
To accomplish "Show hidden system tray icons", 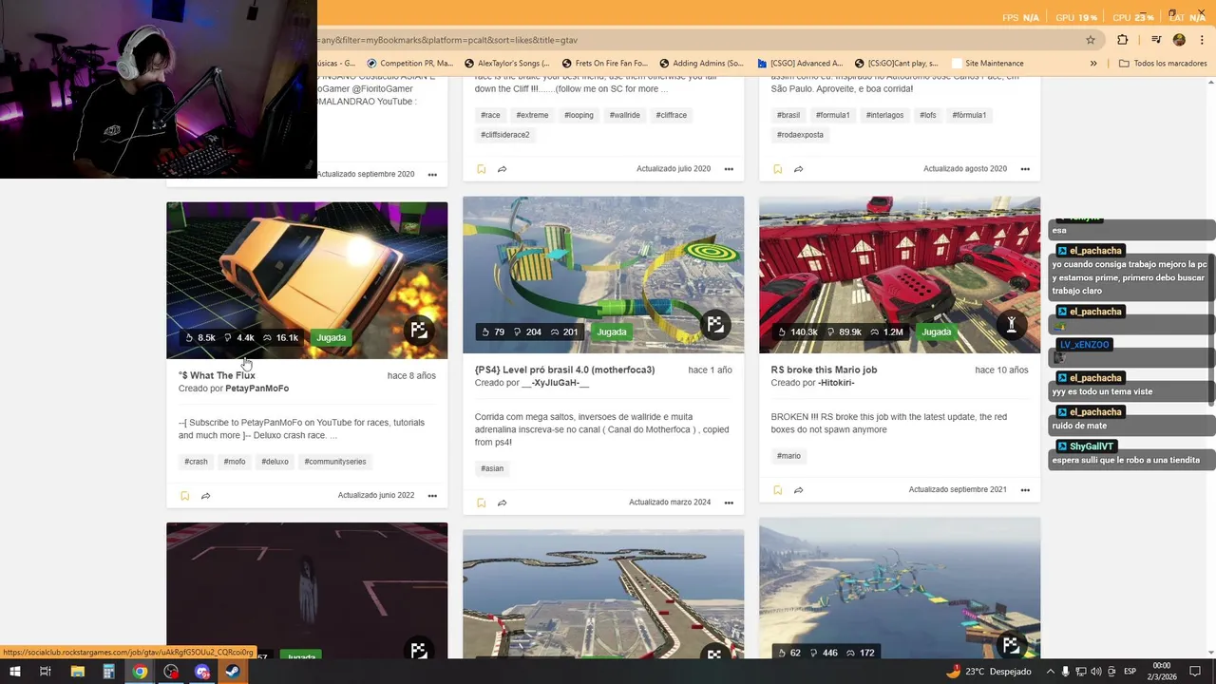I will click(1049, 672).
